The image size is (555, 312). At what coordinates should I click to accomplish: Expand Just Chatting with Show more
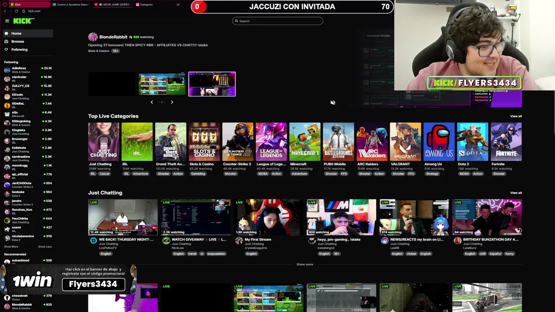click(x=305, y=264)
